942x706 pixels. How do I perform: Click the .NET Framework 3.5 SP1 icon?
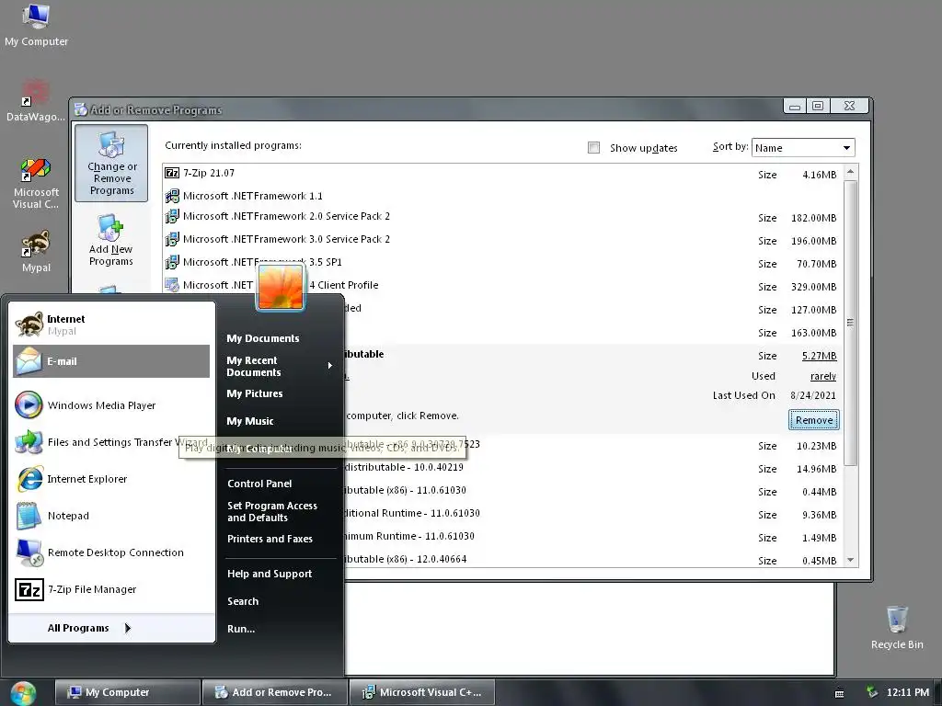point(172,262)
